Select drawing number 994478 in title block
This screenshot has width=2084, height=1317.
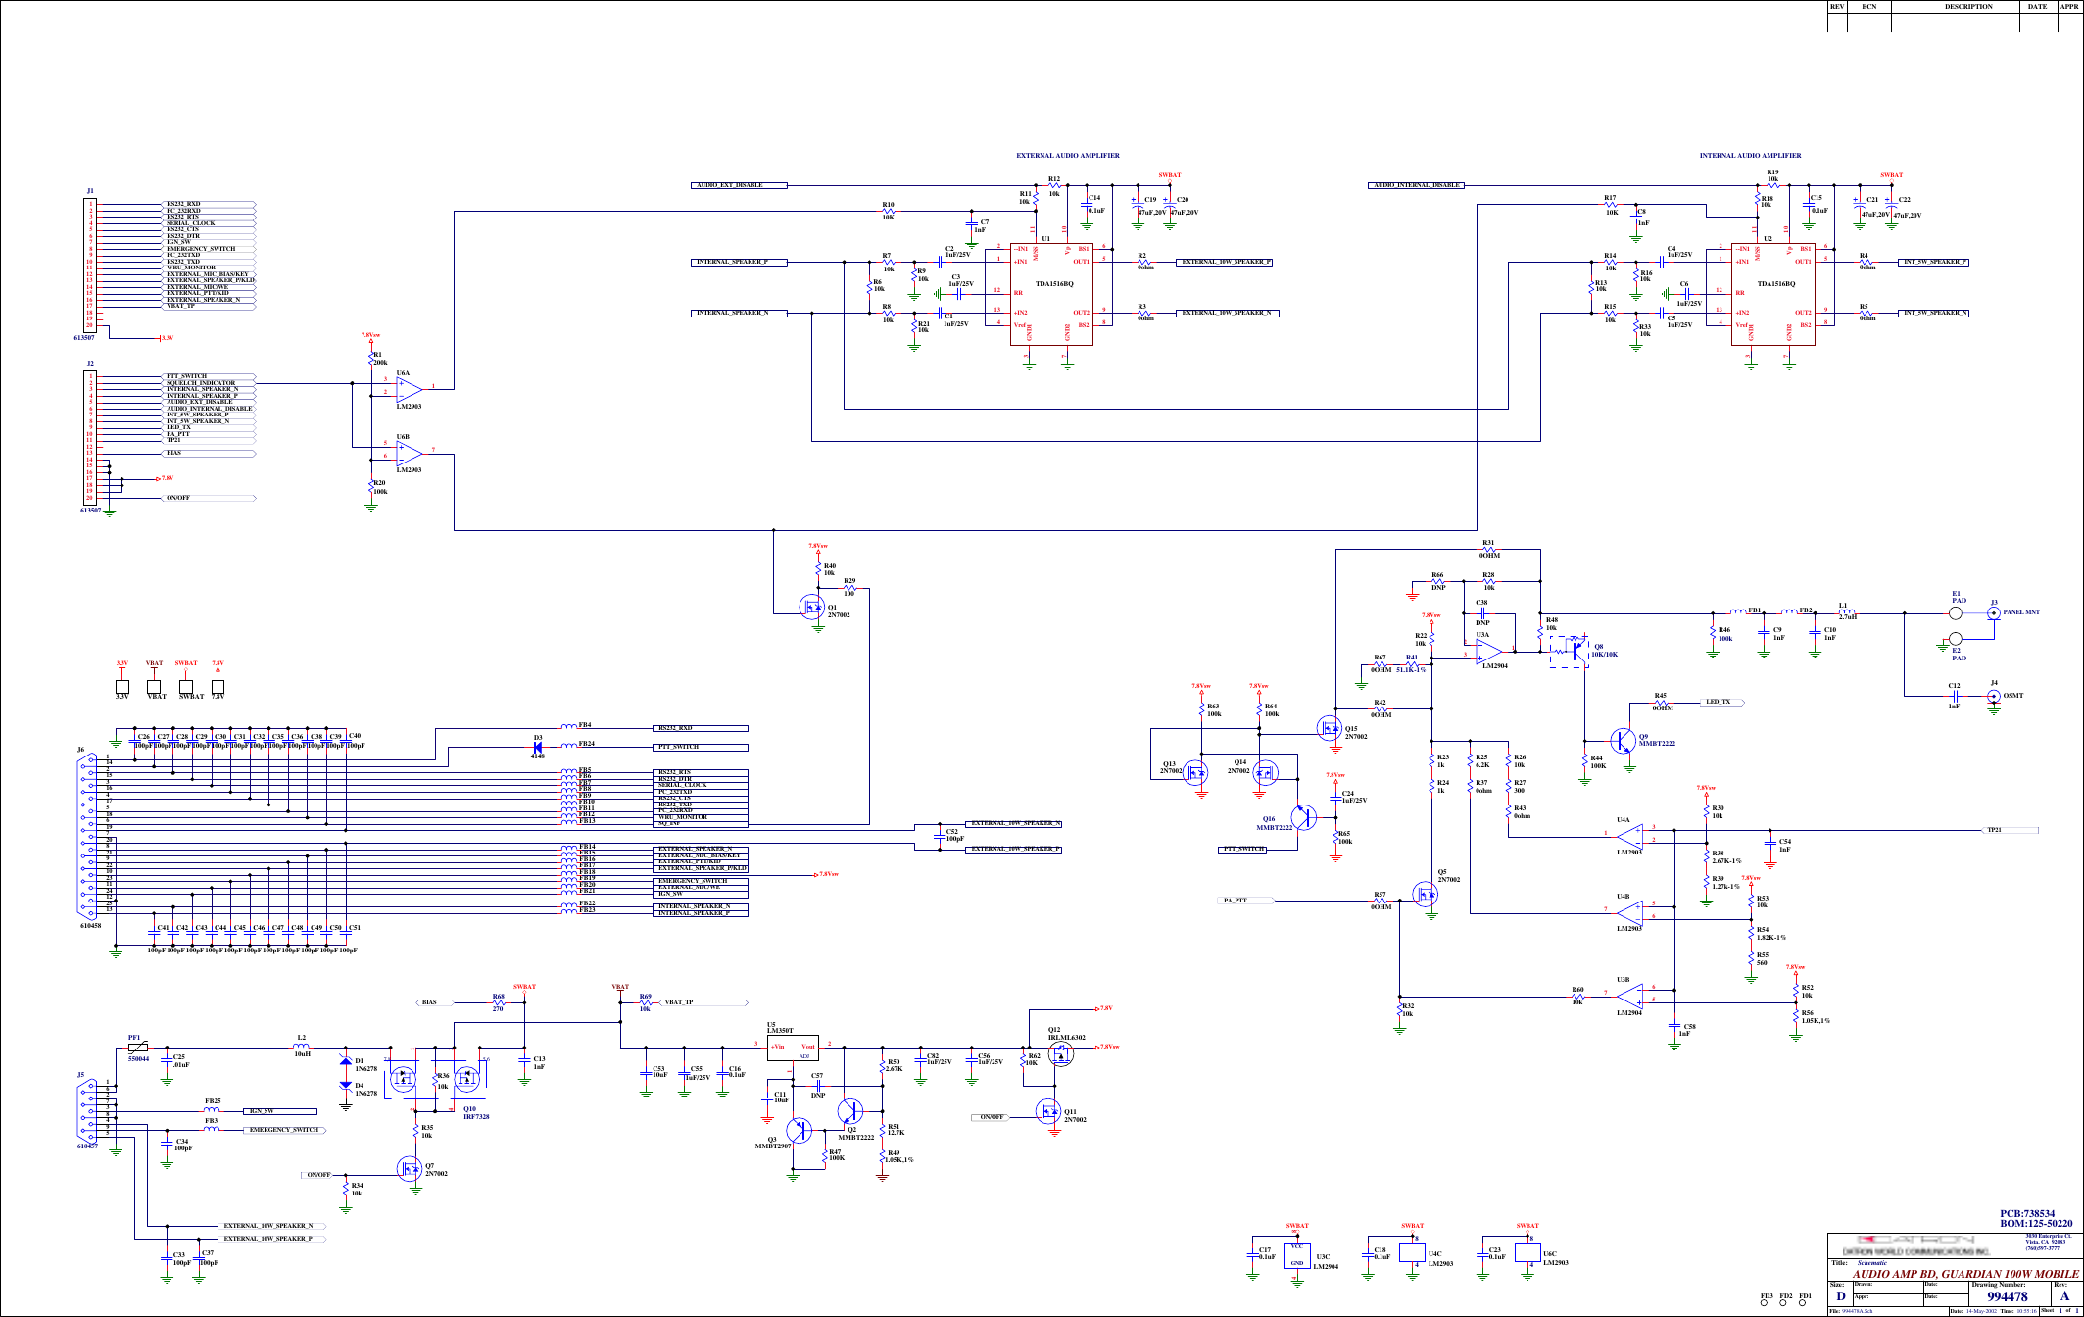click(2007, 1297)
